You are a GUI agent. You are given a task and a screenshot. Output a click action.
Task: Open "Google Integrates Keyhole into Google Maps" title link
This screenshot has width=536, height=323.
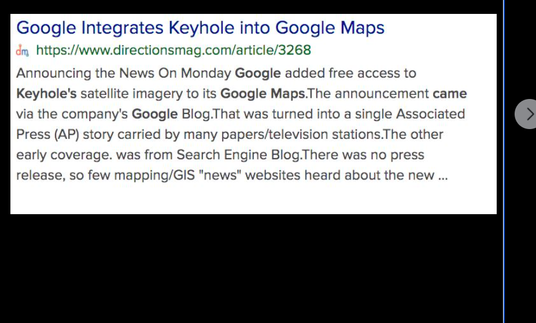[200, 28]
